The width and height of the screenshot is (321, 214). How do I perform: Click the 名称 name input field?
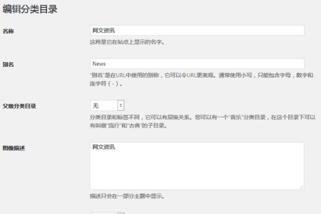(197, 30)
